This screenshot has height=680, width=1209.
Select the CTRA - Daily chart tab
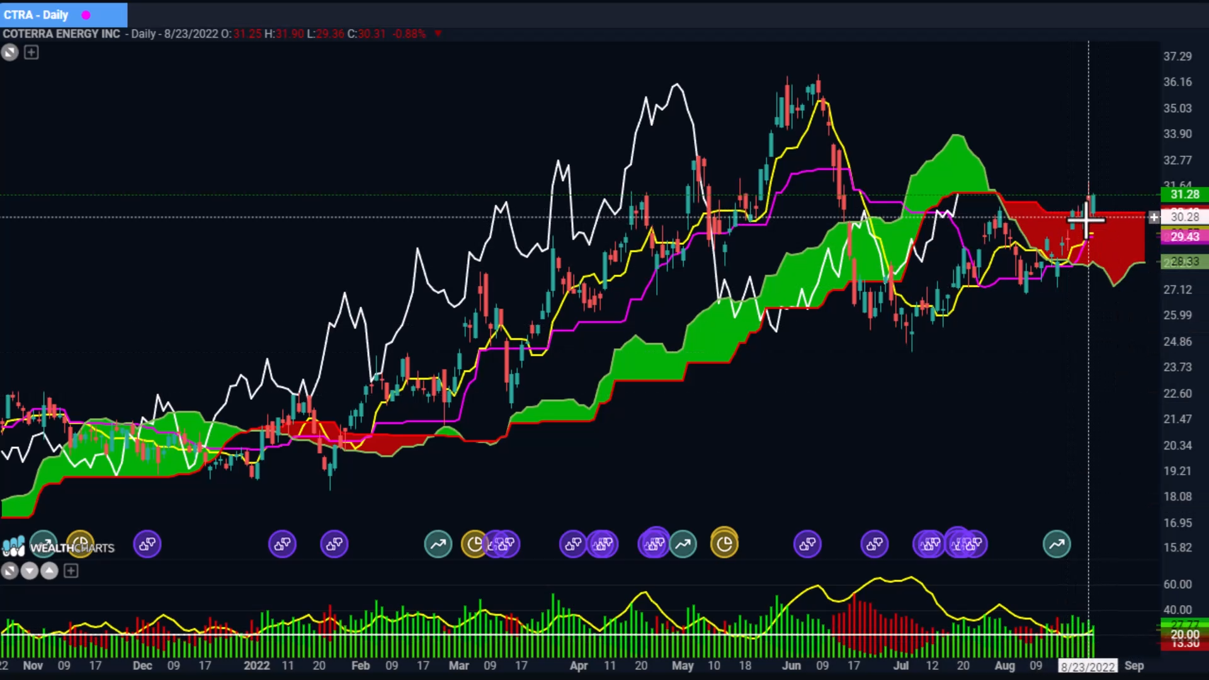[x=63, y=14]
